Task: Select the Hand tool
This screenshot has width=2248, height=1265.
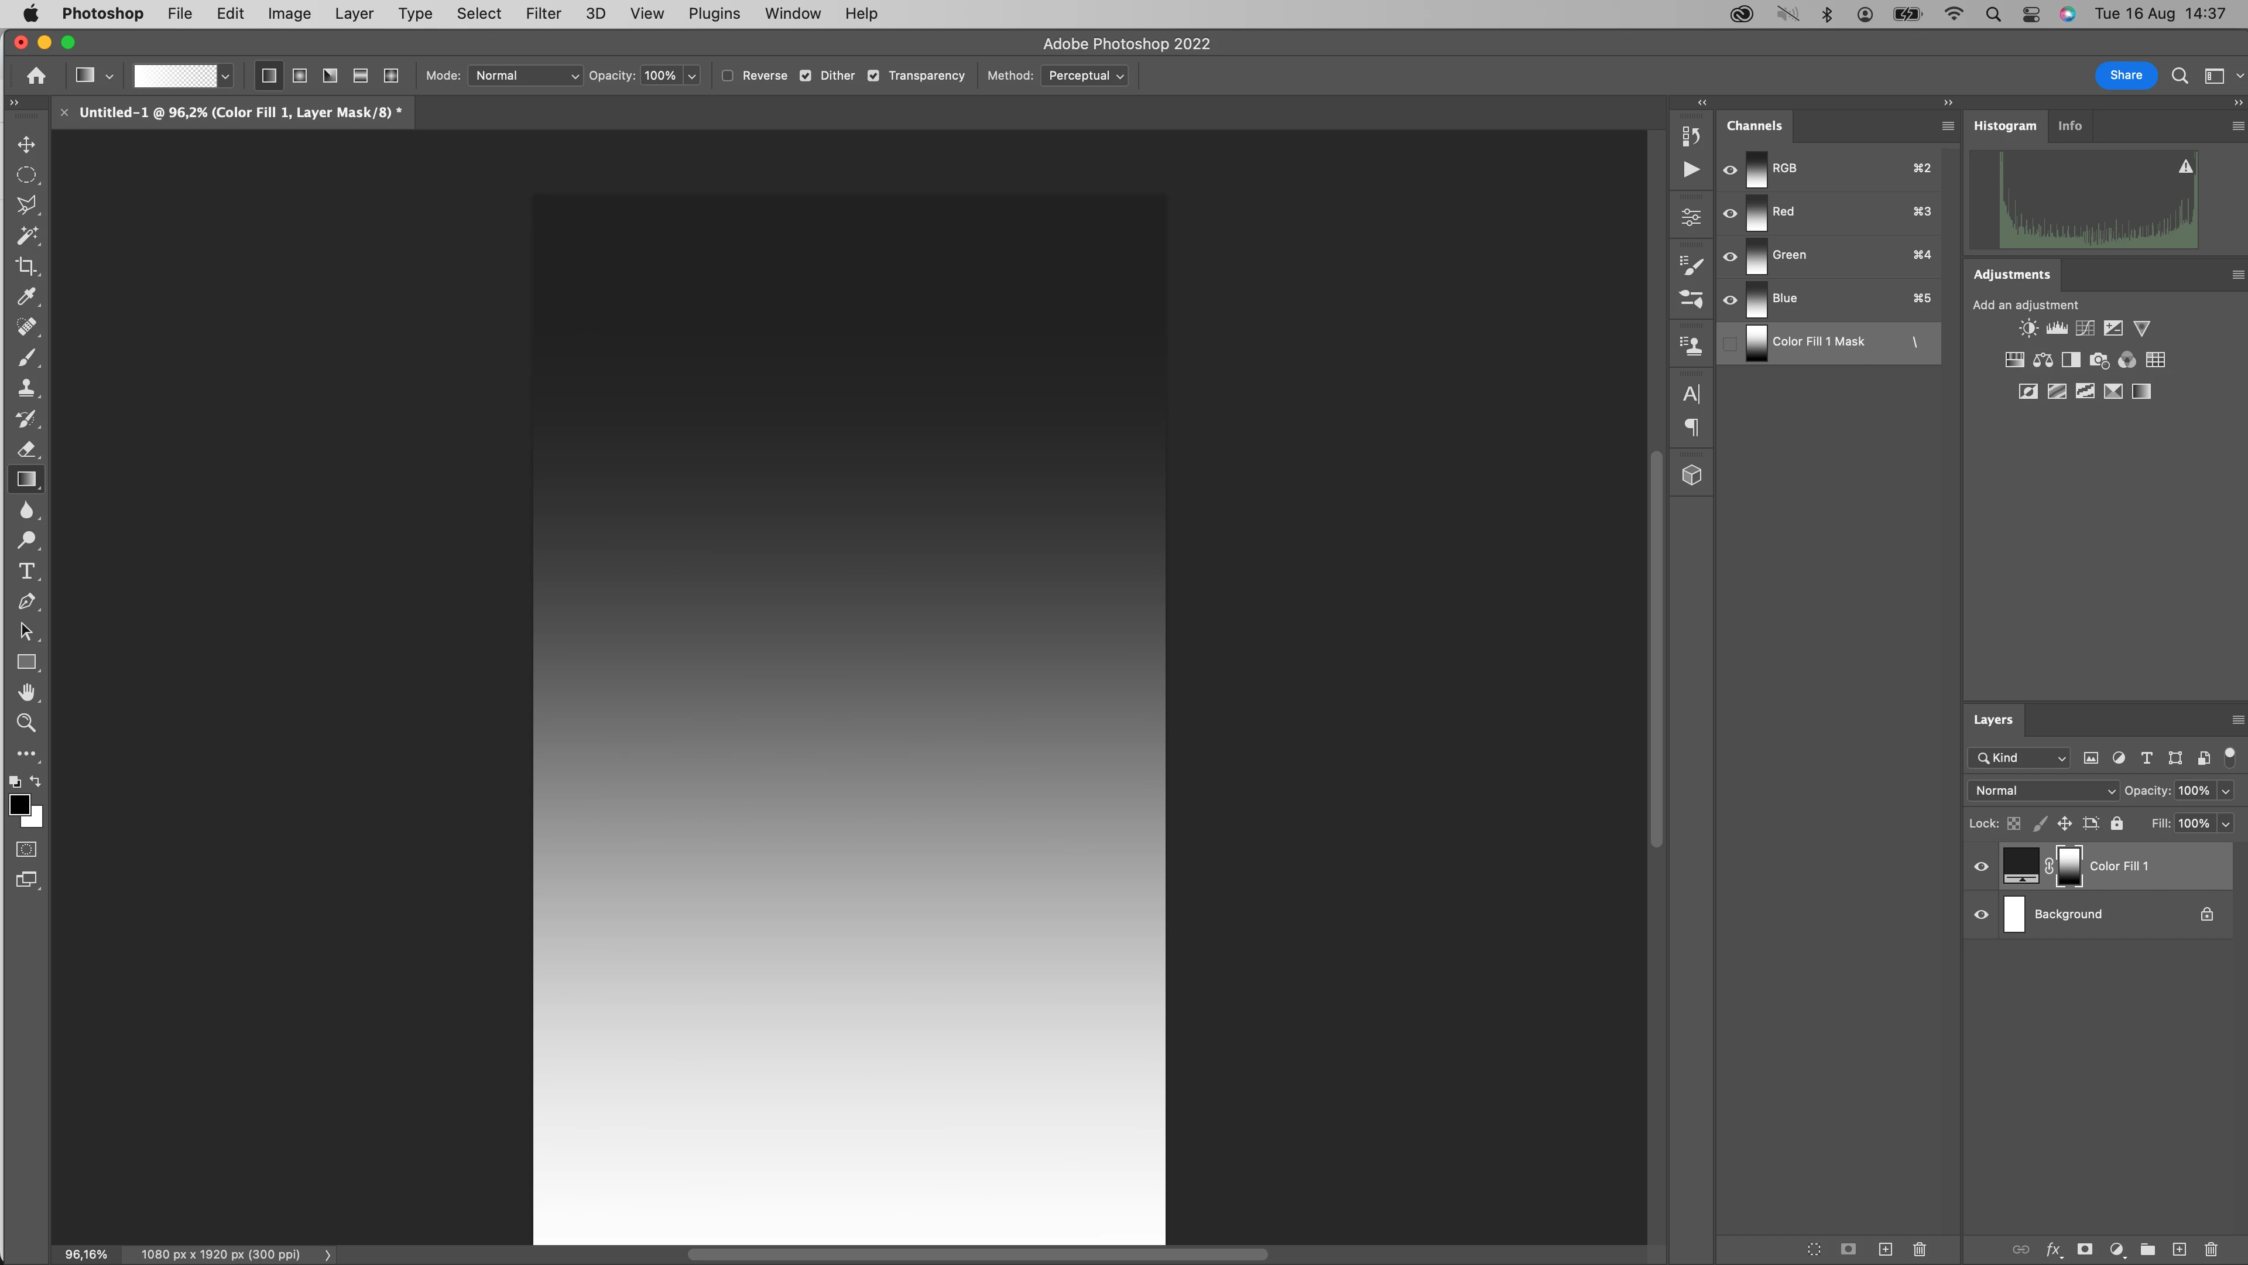Action: tap(26, 692)
